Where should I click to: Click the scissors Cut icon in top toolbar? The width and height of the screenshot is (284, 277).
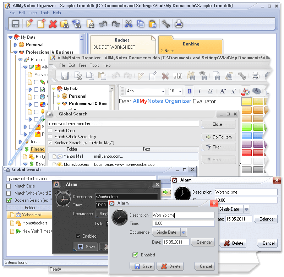(129, 24)
